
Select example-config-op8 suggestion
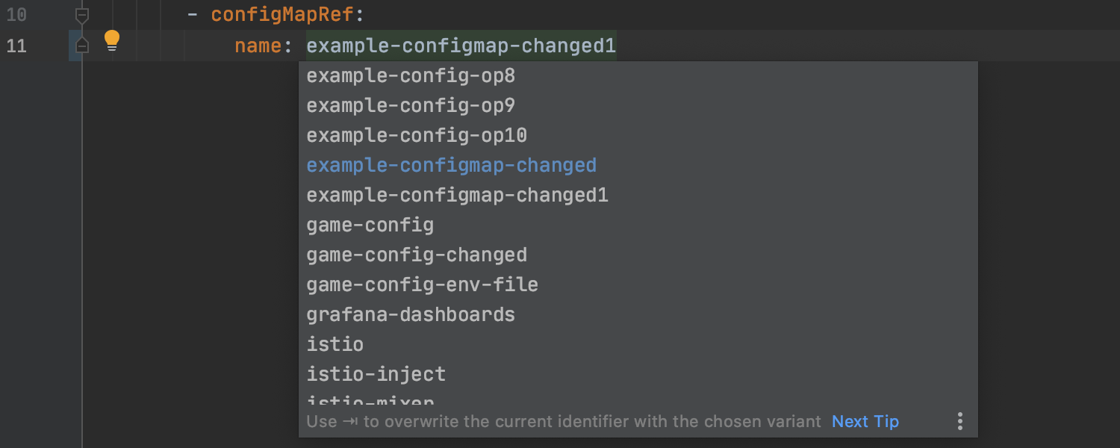(638, 76)
